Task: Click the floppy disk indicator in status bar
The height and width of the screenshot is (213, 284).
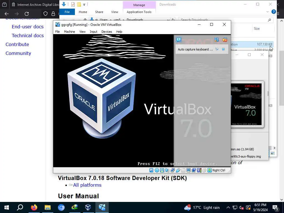Action: [x=162, y=170]
